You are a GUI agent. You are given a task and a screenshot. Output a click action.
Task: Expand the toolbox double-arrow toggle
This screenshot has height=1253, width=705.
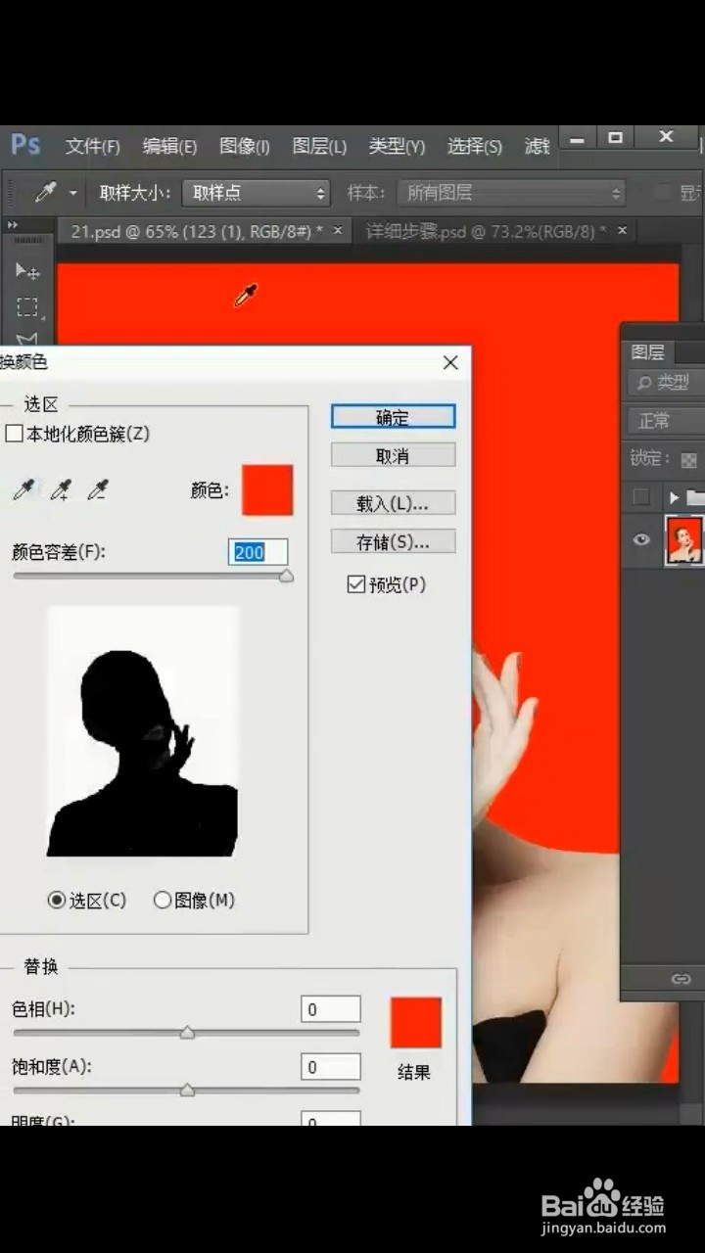pos(13,225)
